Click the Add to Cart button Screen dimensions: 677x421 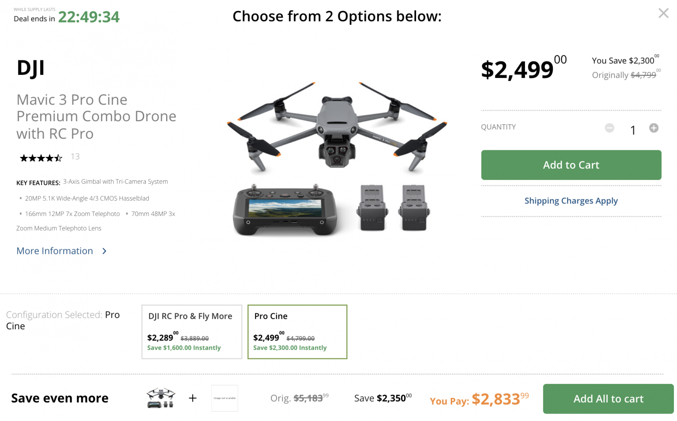pos(571,165)
